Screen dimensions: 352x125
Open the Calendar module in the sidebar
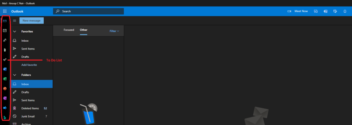point(5,31)
